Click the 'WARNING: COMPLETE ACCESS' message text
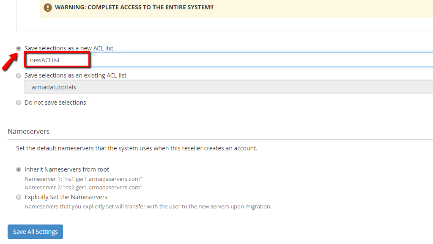This screenshot has height=244, width=433. click(x=134, y=8)
